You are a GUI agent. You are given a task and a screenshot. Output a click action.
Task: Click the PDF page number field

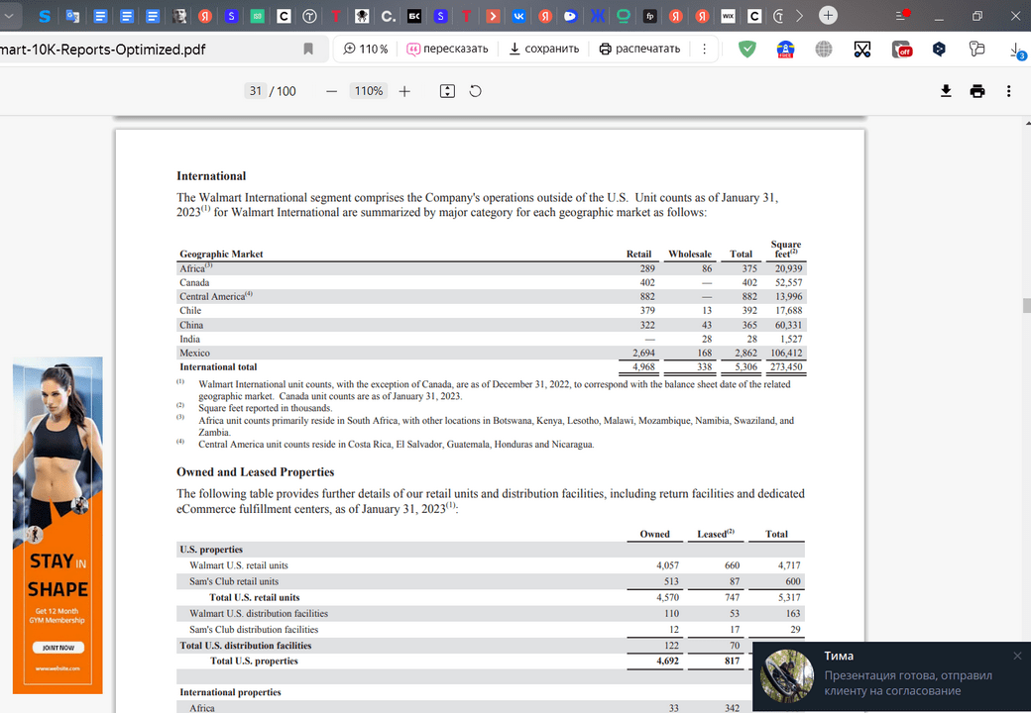(x=255, y=90)
